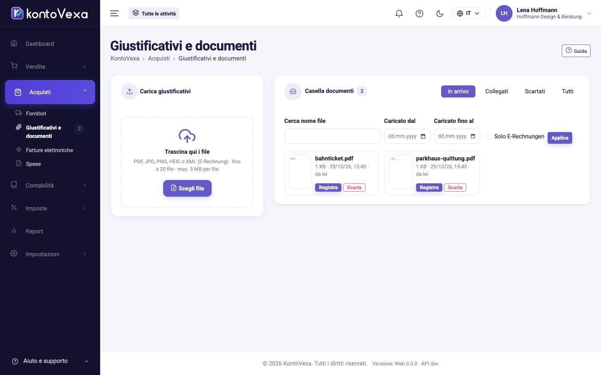Click the Caricato dal date field

coord(407,136)
